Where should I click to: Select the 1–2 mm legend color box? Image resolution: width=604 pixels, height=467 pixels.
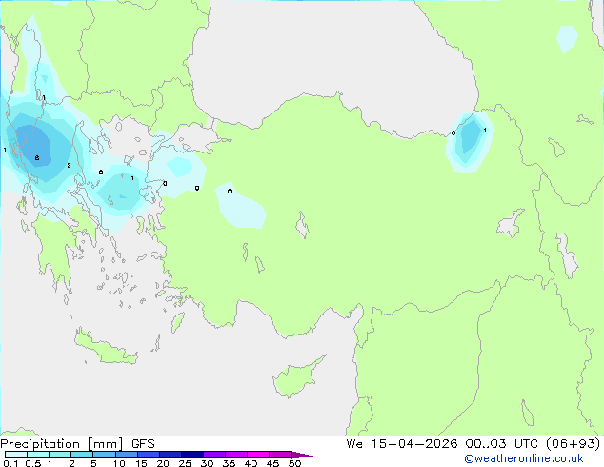point(60,455)
